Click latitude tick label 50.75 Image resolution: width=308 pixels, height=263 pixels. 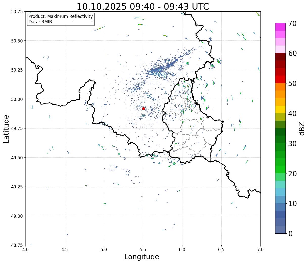coord(17,12)
